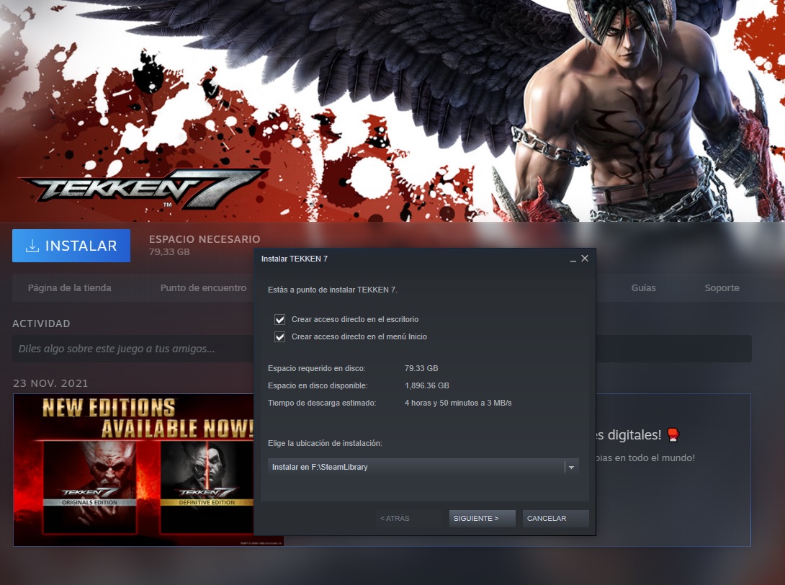Screen dimensions: 785x585
Task: Click the download arrow icon on INSTALAR
Action: click(32, 246)
